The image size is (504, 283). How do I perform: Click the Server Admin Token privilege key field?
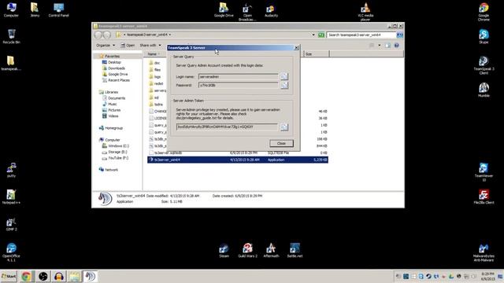click(x=227, y=127)
